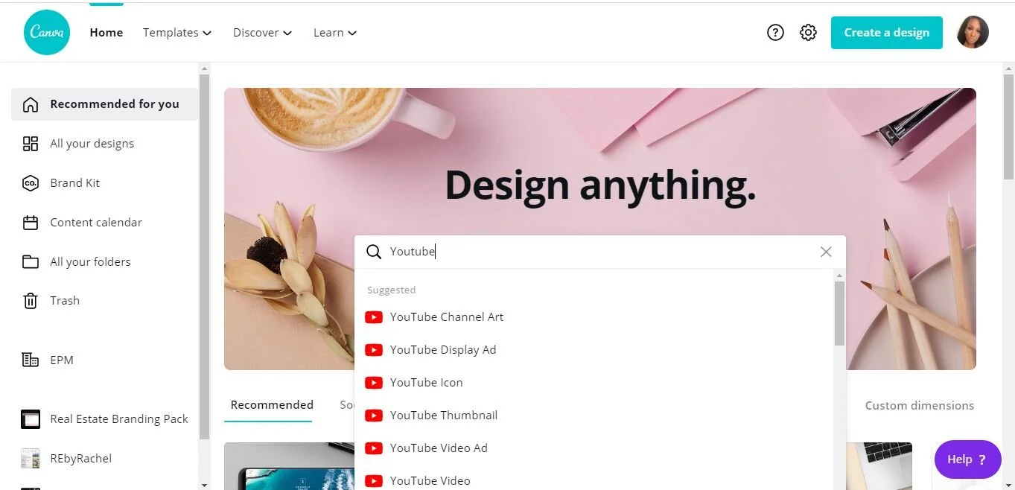The height and width of the screenshot is (490, 1015).
Task: Open settings gear icon
Action: pyautogui.click(x=808, y=33)
